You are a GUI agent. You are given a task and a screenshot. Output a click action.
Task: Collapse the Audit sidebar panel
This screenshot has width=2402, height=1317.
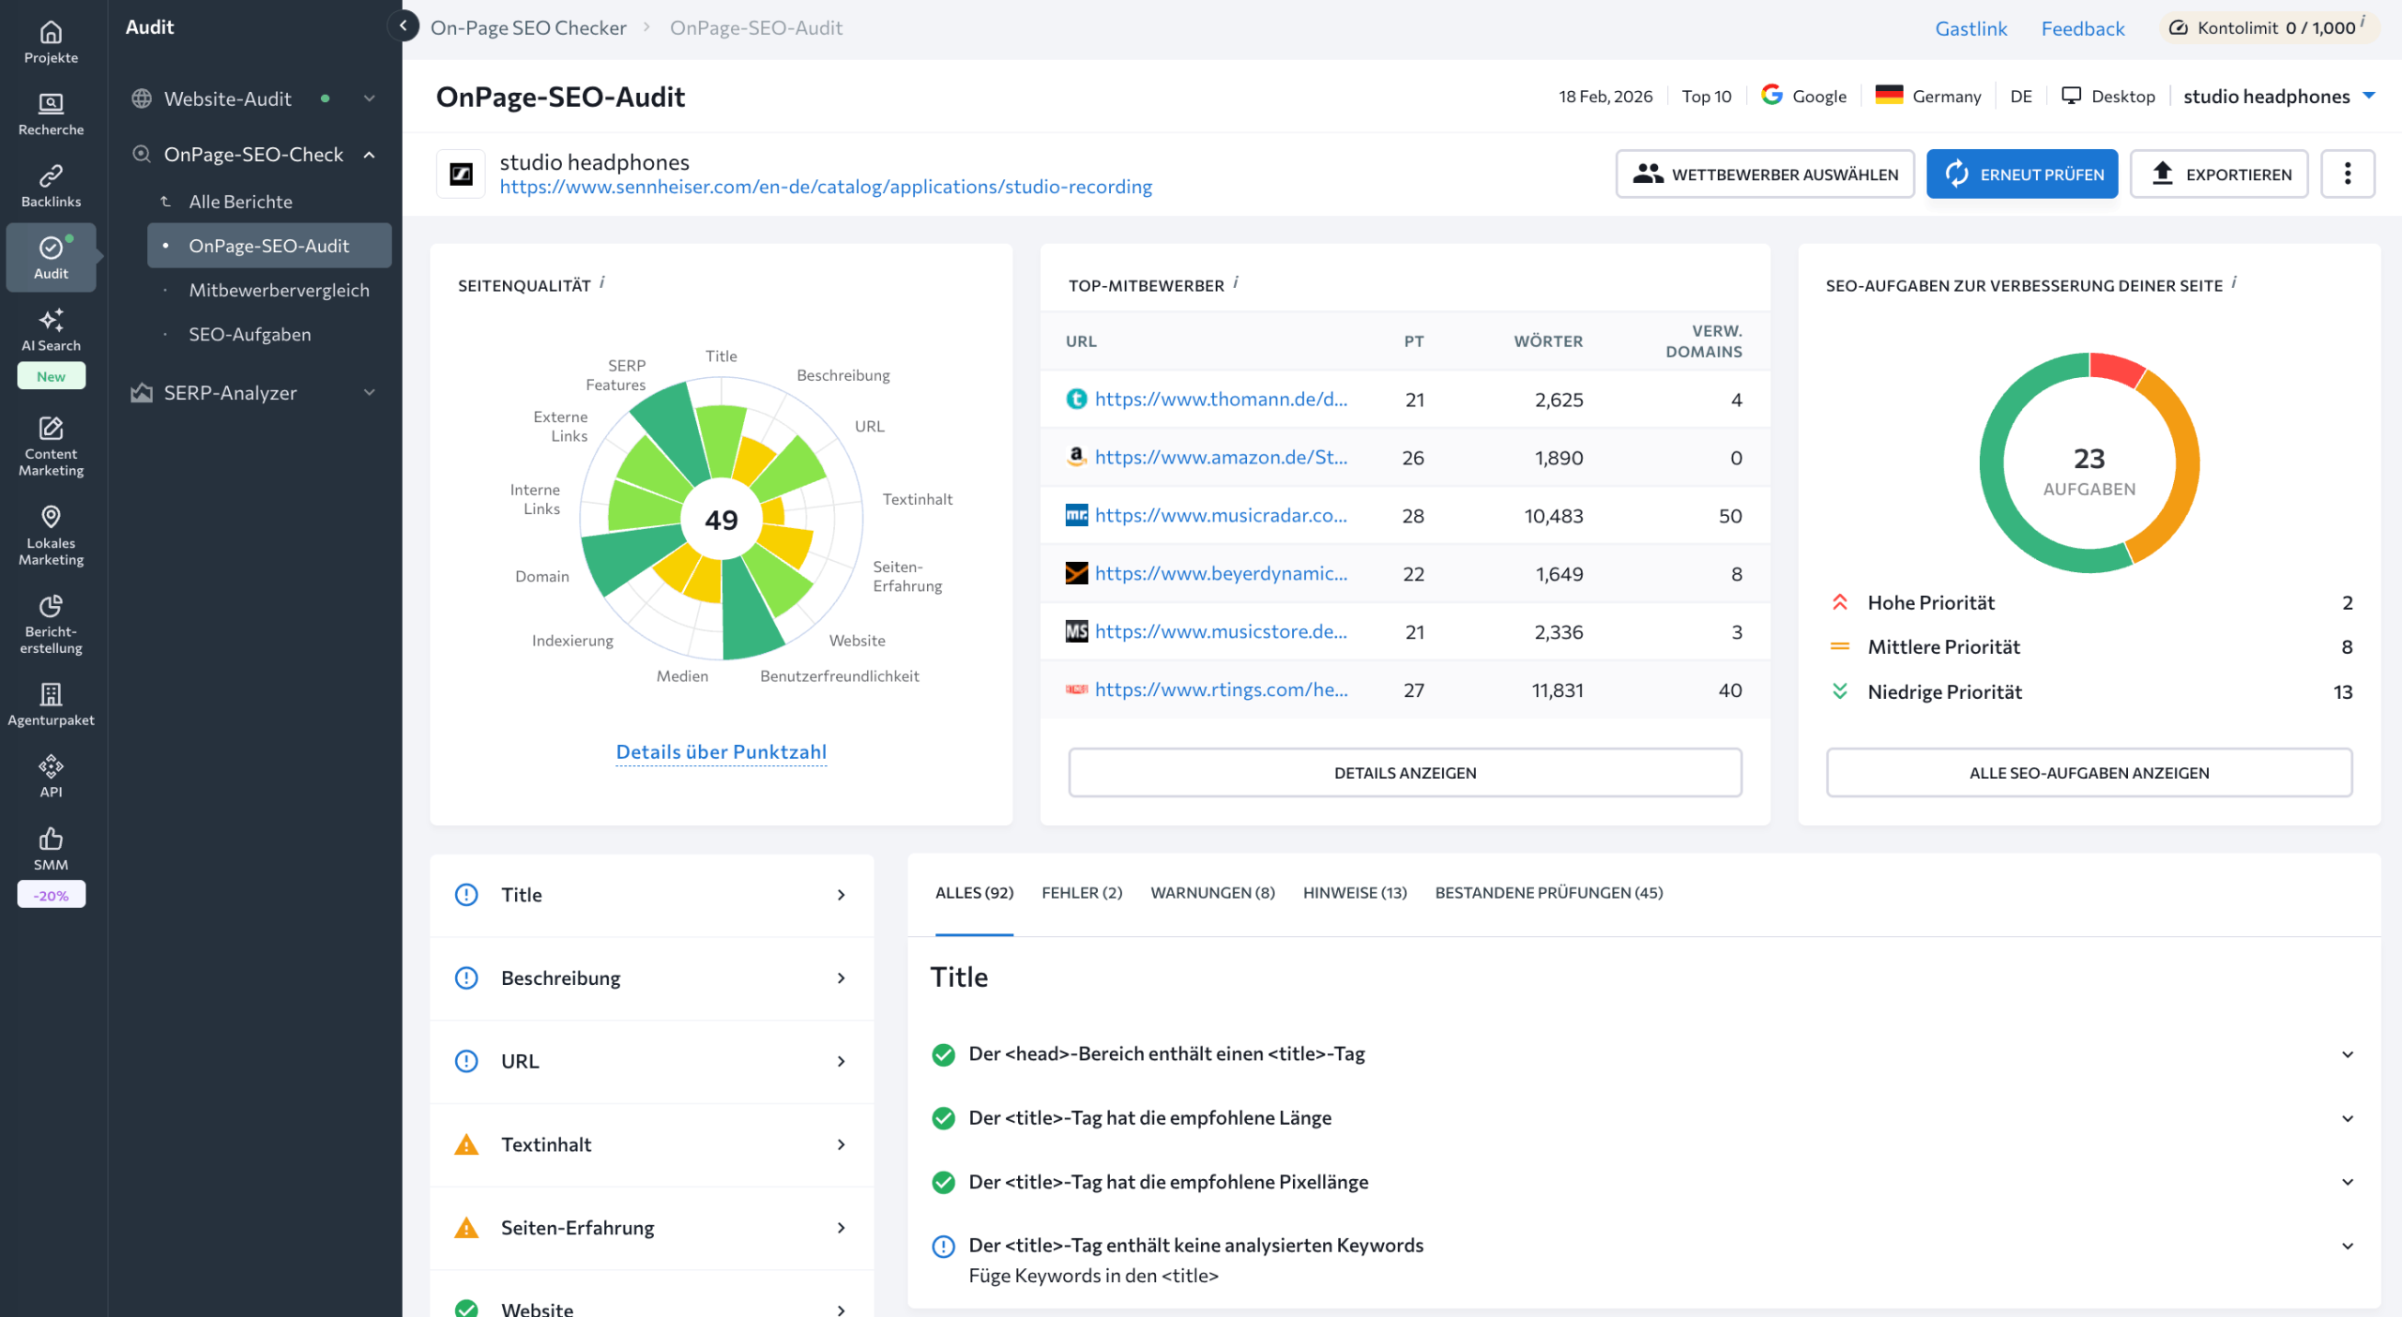coord(403,26)
